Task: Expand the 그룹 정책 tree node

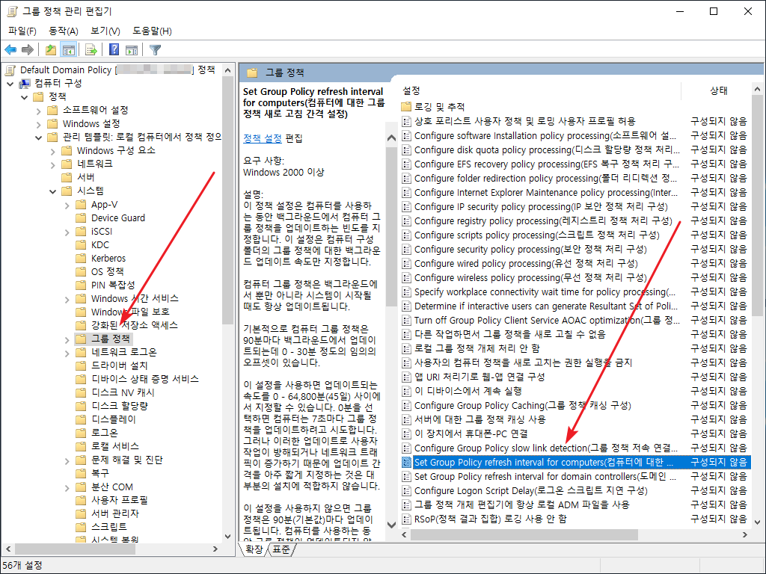Action: point(67,339)
